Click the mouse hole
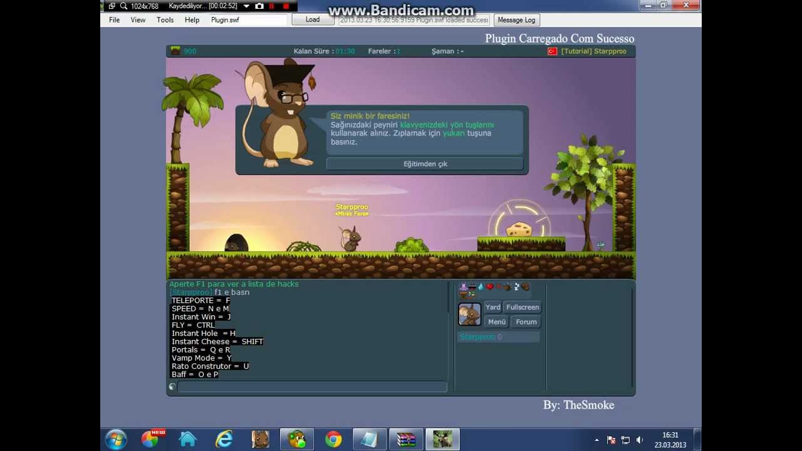Image resolution: width=802 pixels, height=451 pixels. tap(236, 243)
